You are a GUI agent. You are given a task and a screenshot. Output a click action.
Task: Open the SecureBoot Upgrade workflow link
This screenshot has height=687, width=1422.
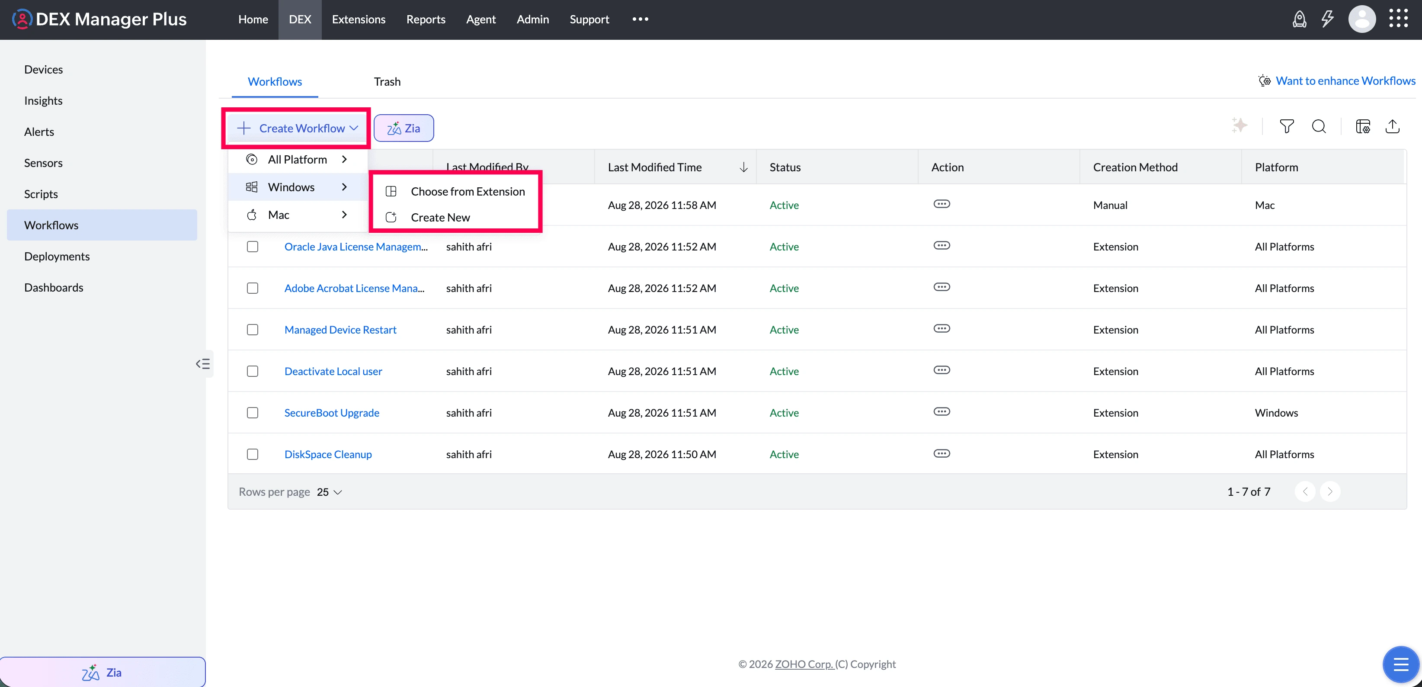(x=332, y=413)
